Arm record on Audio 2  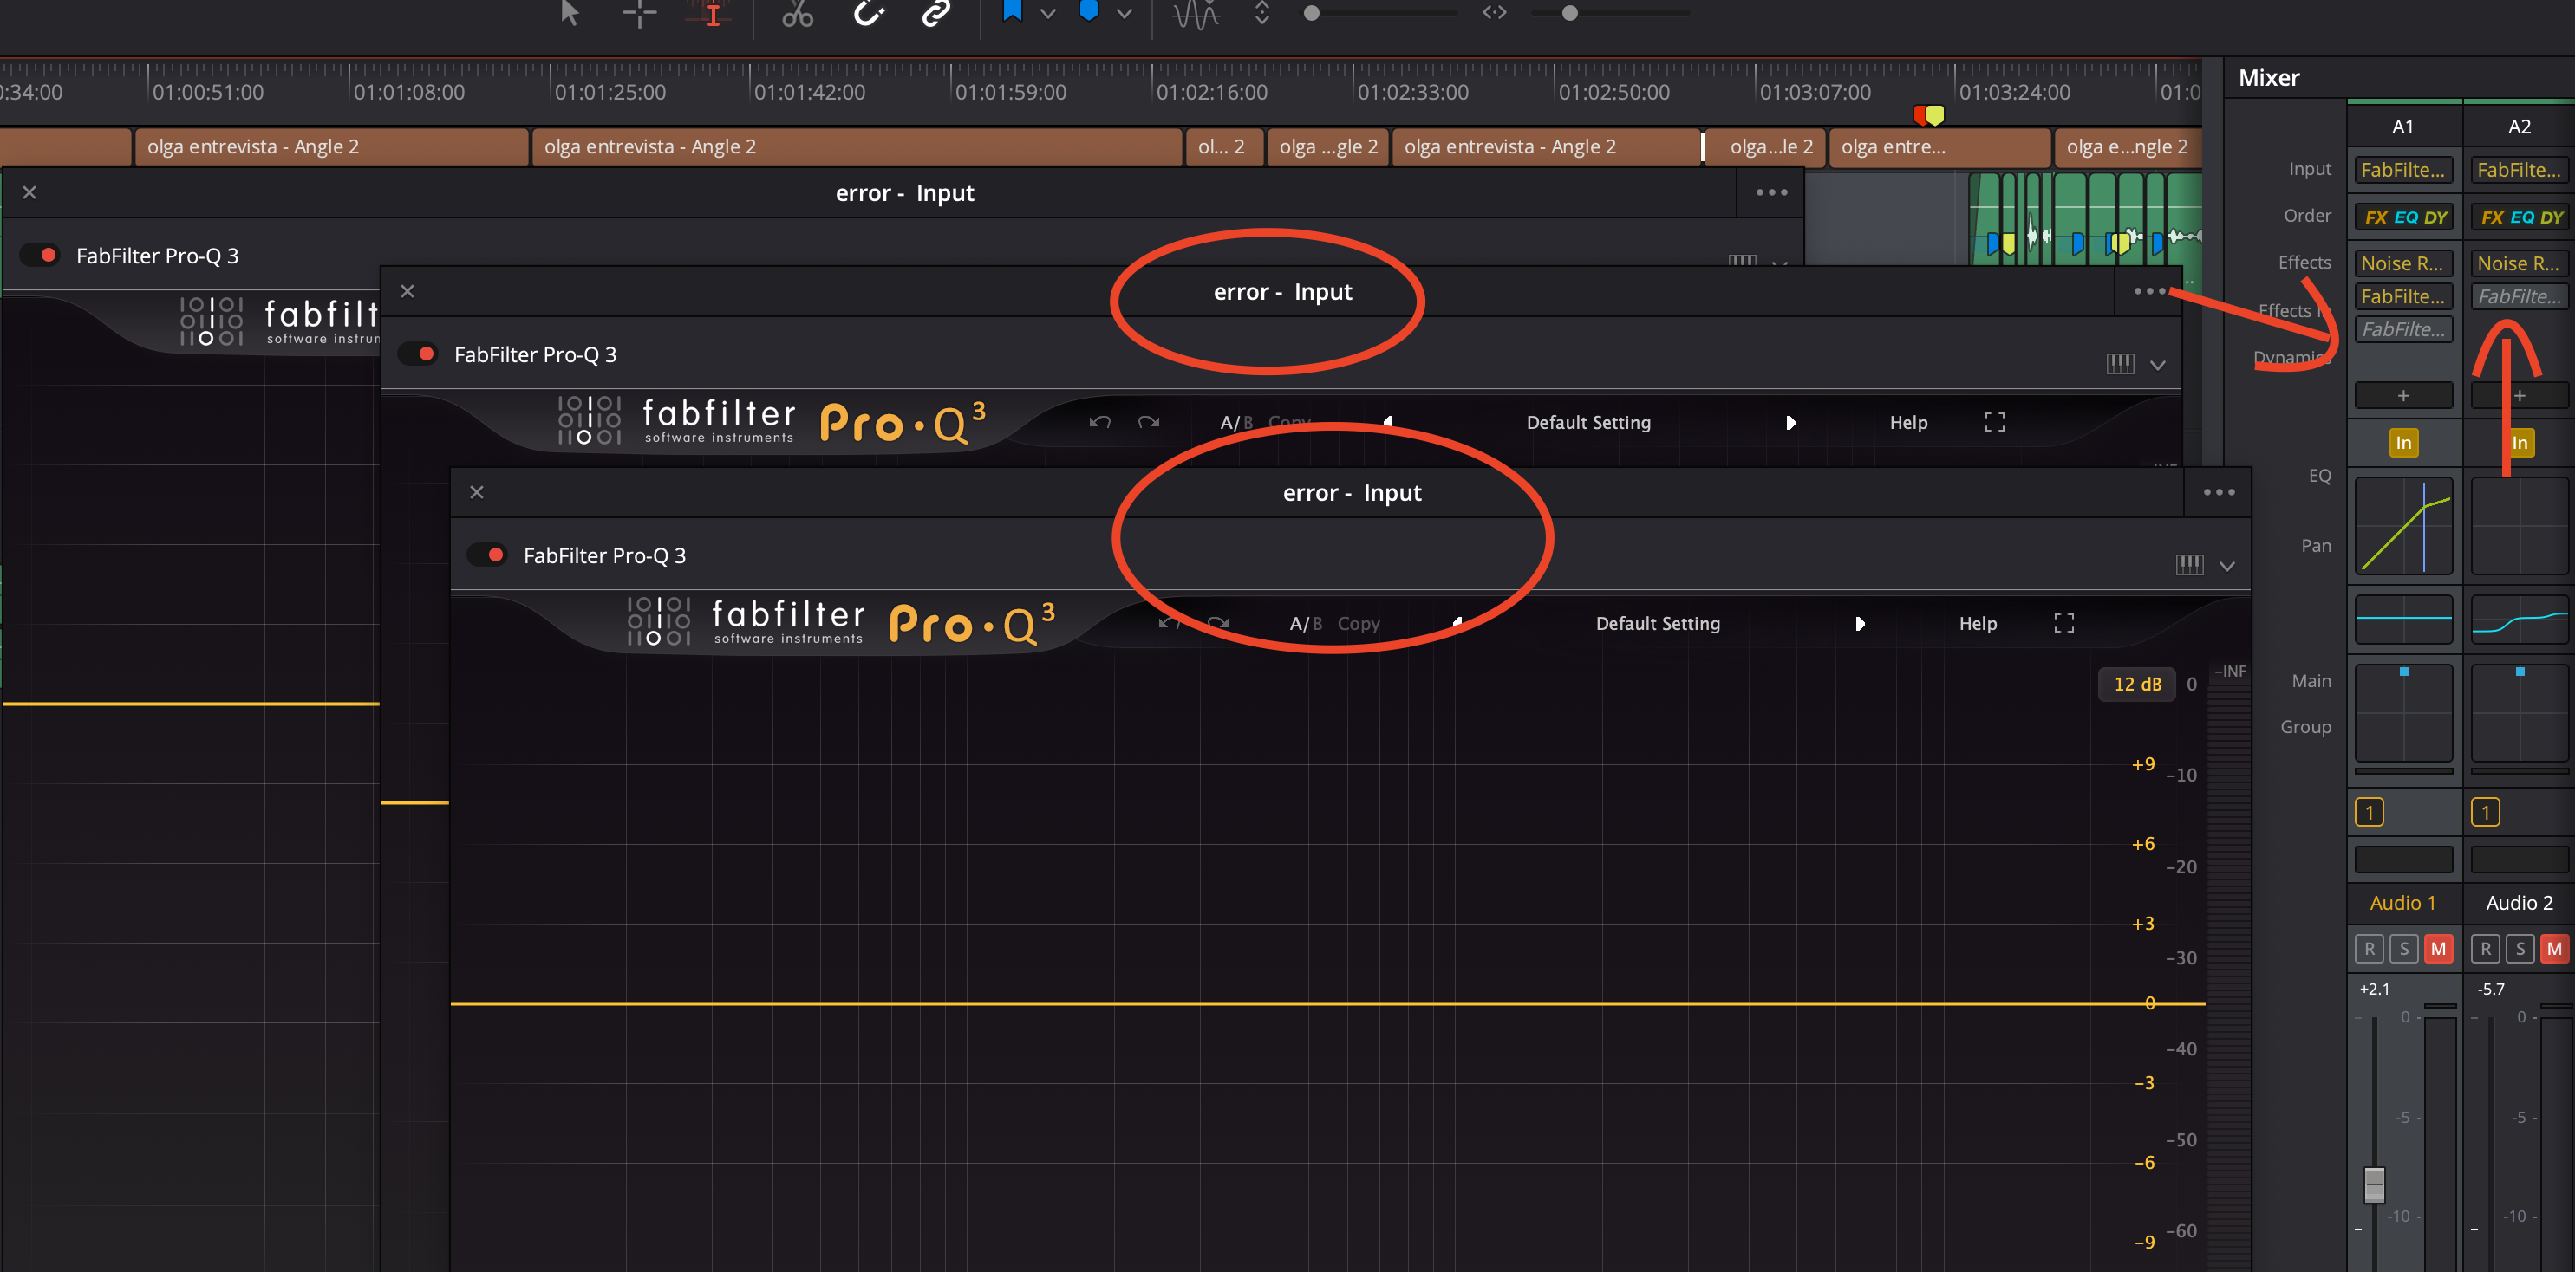2485,948
